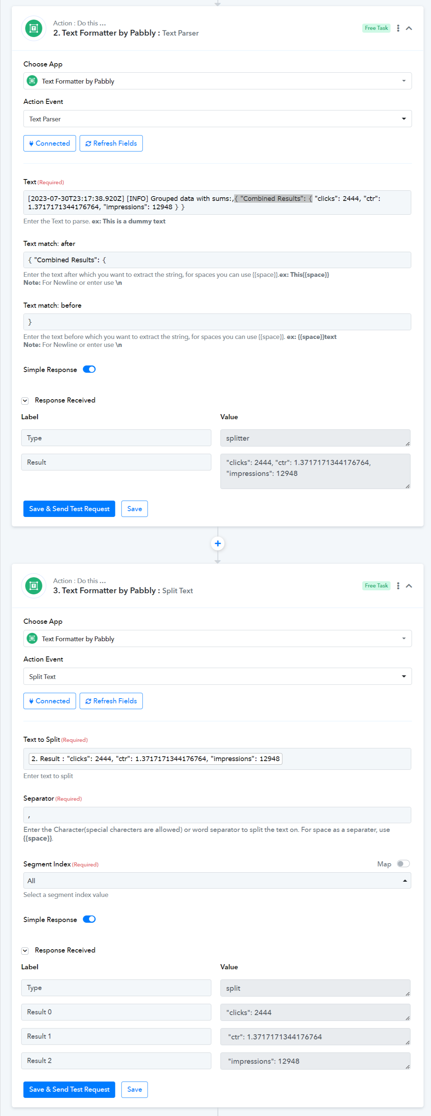
Task: Click the Free Task badge on step 2
Action: click(377, 28)
